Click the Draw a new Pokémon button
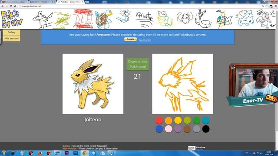This screenshot has height=156, width=278. pos(138,64)
